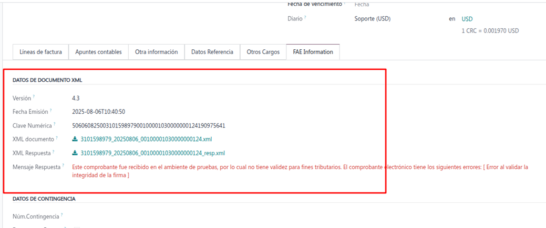
Task: Click help tooltip icon beside Clave Numérica
Action: pyautogui.click(x=54, y=124)
